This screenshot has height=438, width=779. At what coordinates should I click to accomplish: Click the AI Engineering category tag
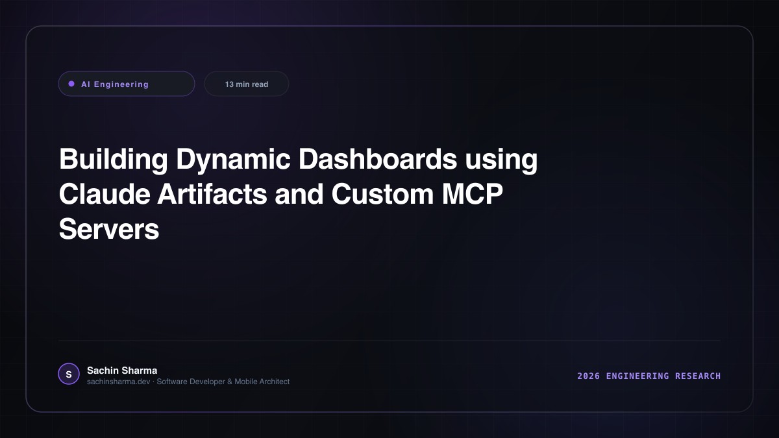(127, 84)
